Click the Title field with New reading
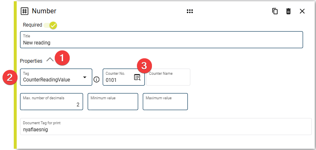 pos(162,40)
